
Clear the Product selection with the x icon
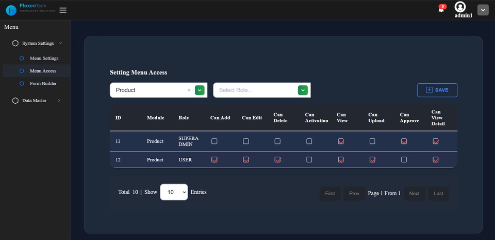click(x=189, y=90)
